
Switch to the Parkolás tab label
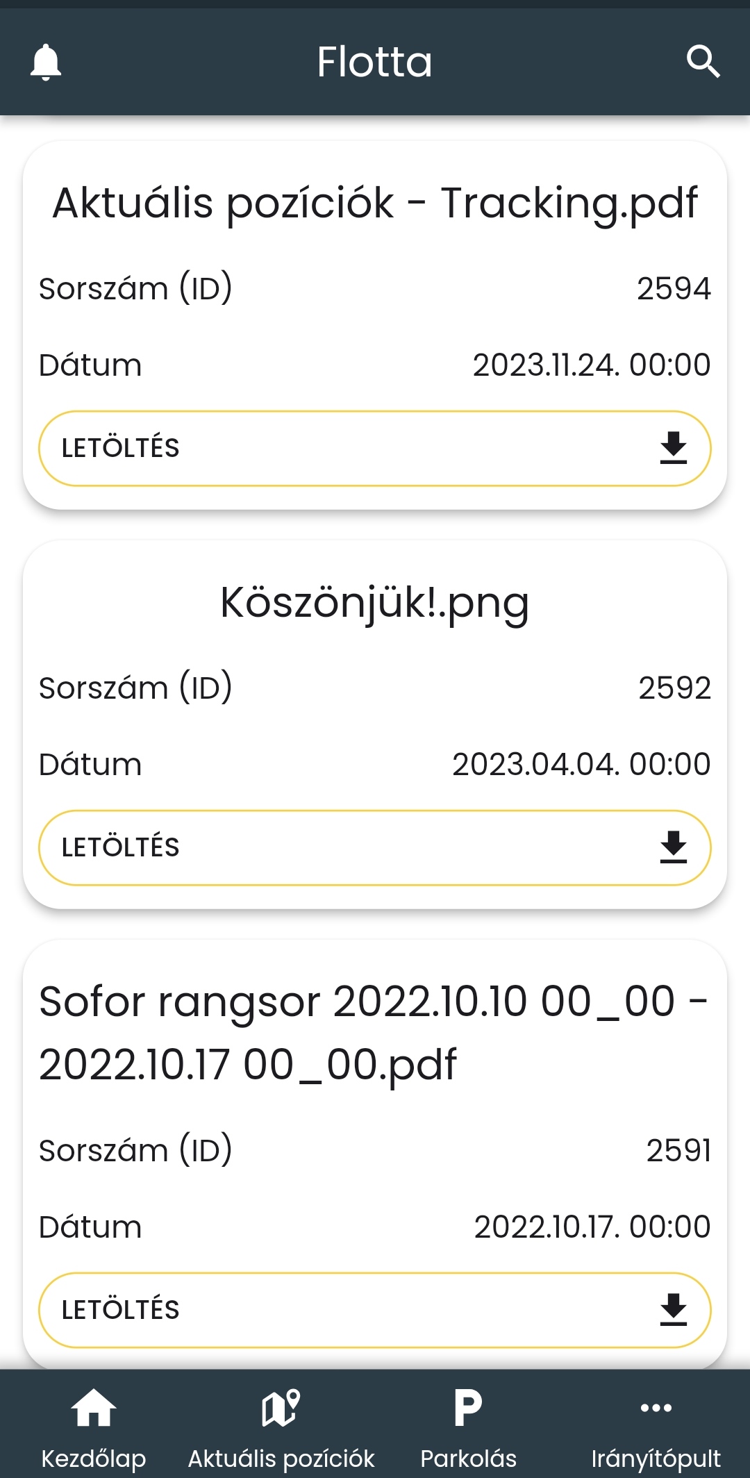pos(469,1458)
